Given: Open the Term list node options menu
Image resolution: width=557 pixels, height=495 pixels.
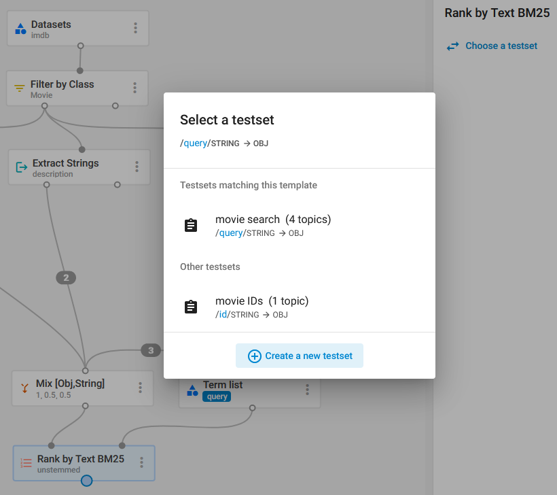Looking at the screenshot, I should coord(307,390).
